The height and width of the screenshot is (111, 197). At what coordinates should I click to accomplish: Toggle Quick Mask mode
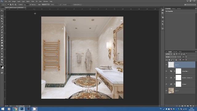click(x=2, y=70)
